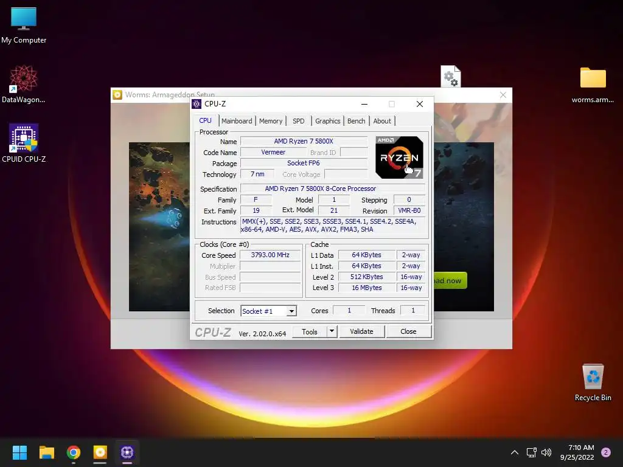Switch to the Graphics tab
Viewport: 623px width, 467px height.
(328, 121)
